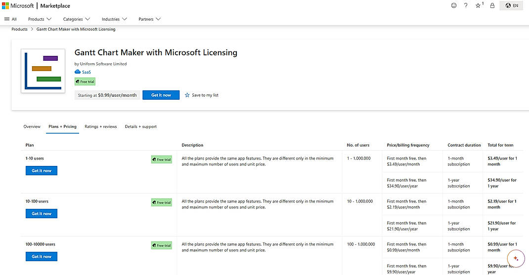
Task: Click '$21.90/user for 1 year' total
Action: (x=502, y=226)
